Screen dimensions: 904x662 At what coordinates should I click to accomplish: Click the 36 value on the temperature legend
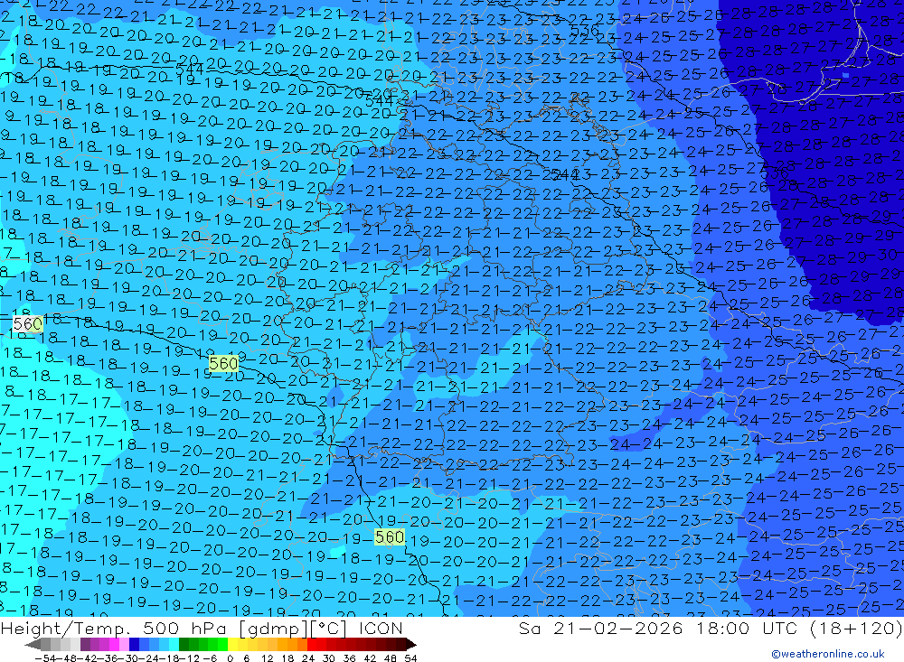click(x=349, y=658)
